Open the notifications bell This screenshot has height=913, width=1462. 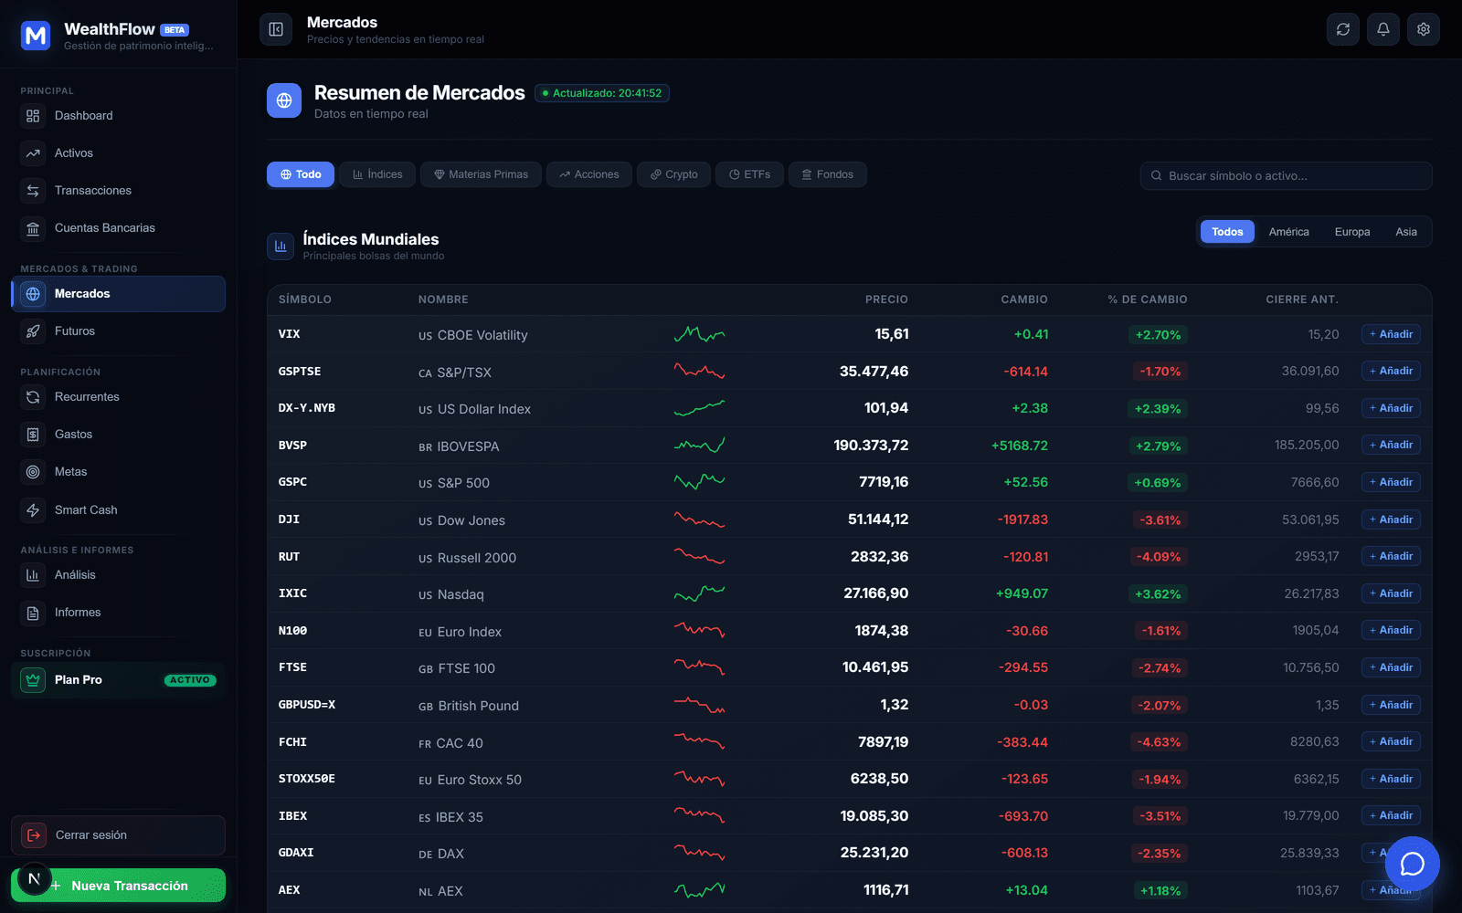point(1383,29)
